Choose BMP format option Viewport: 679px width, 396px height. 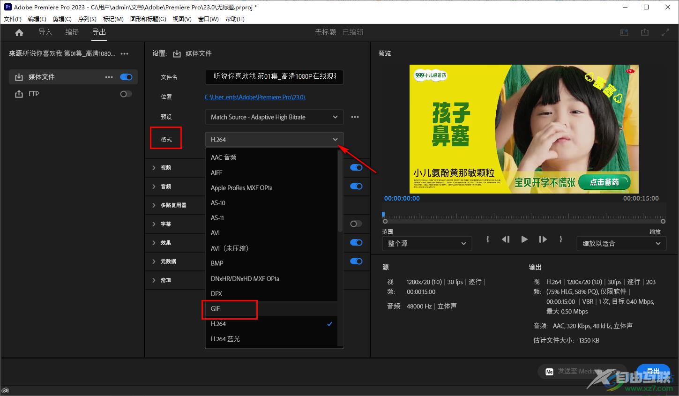pos(271,263)
